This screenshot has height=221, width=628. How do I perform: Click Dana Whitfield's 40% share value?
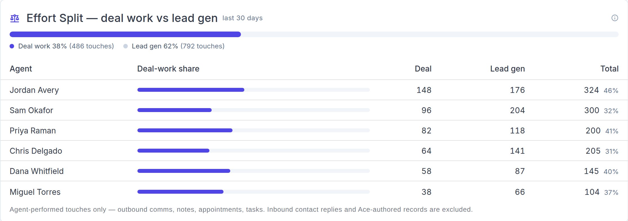click(x=611, y=171)
